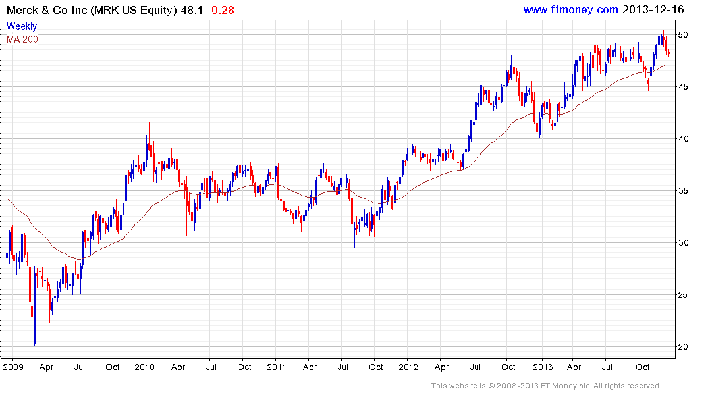Click the 2009 year label on time axis
Screen dimensions: 708x395
(13, 367)
